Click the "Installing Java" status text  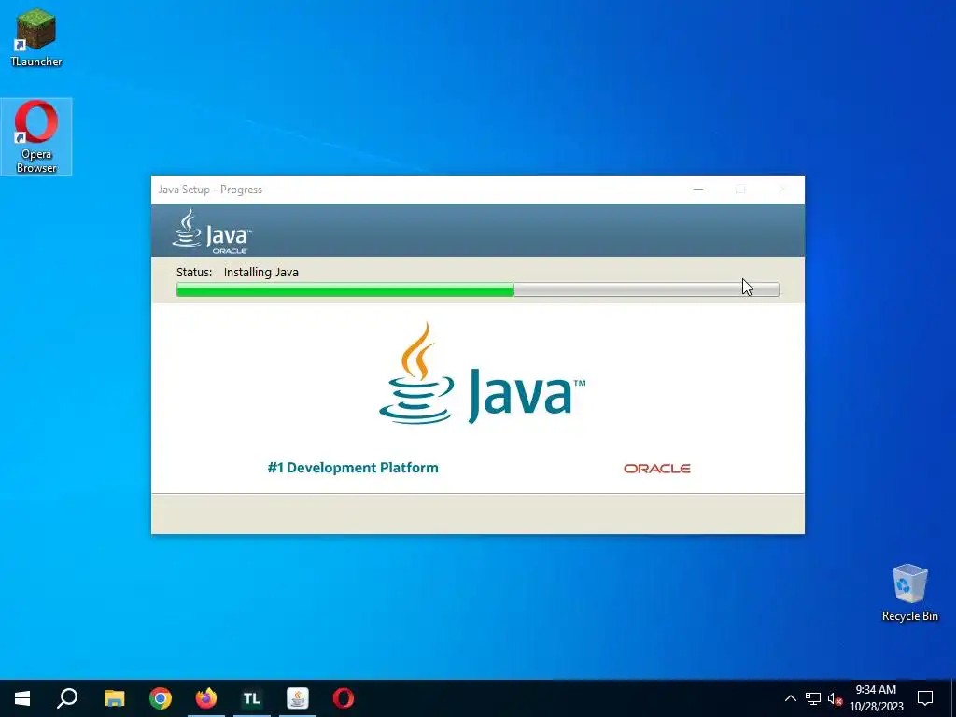tap(261, 272)
